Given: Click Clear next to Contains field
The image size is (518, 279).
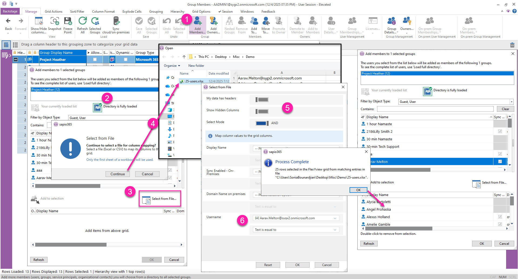Looking at the screenshot, I should [x=505, y=109].
